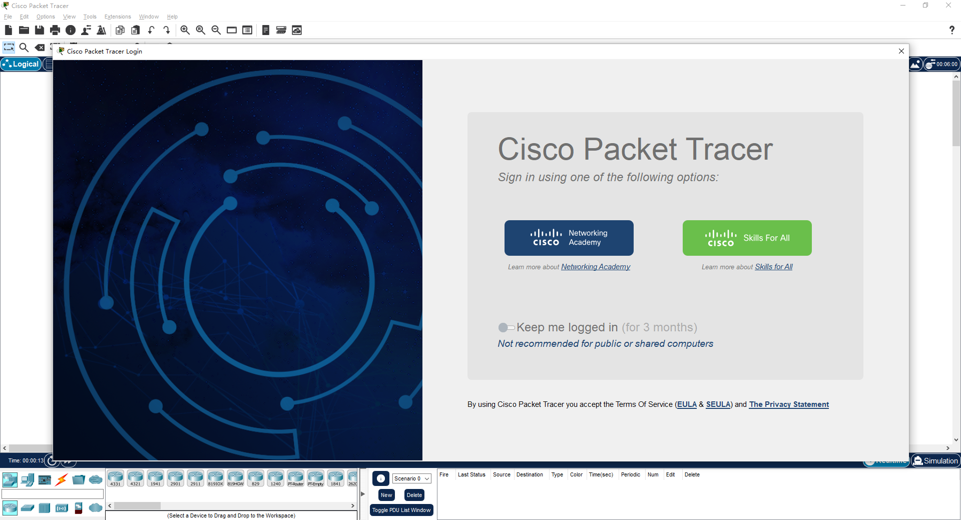Choose the Connections lightning bolt category
Image resolution: width=961 pixels, height=520 pixels.
pyautogui.click(x=62, y=480)
